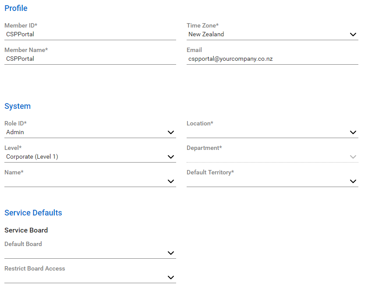The height and width of the screenshot is (295, 368).
Task: Click the Member ID input field
Action: click(90, 35)
